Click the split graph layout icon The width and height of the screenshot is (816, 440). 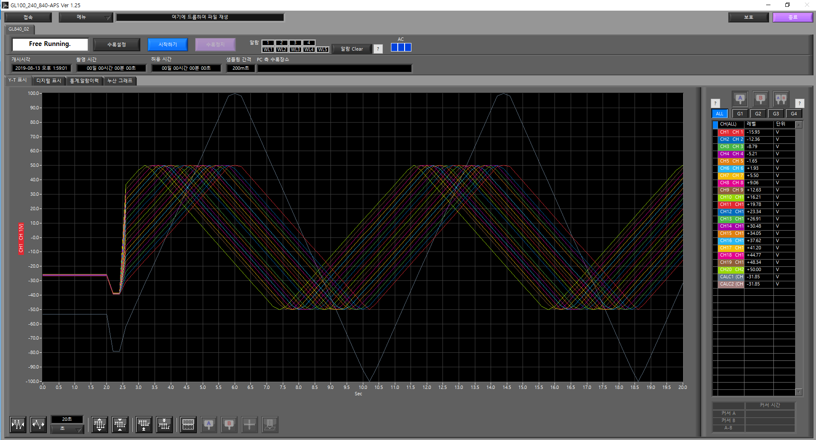coord(188,424)
